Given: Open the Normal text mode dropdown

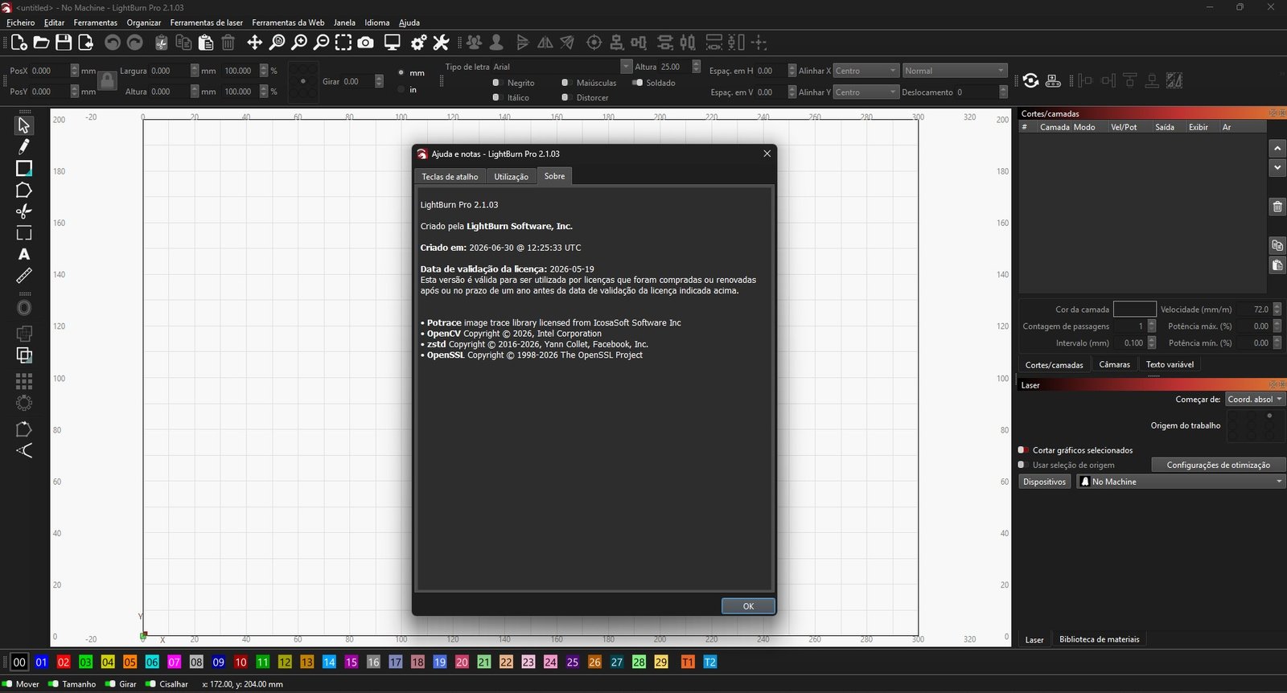Looking at the screenshot, I should point(955,71).
